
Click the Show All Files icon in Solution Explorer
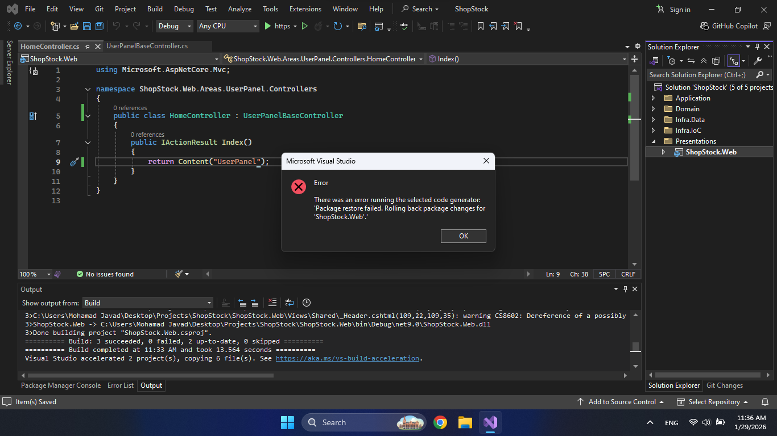716,61
